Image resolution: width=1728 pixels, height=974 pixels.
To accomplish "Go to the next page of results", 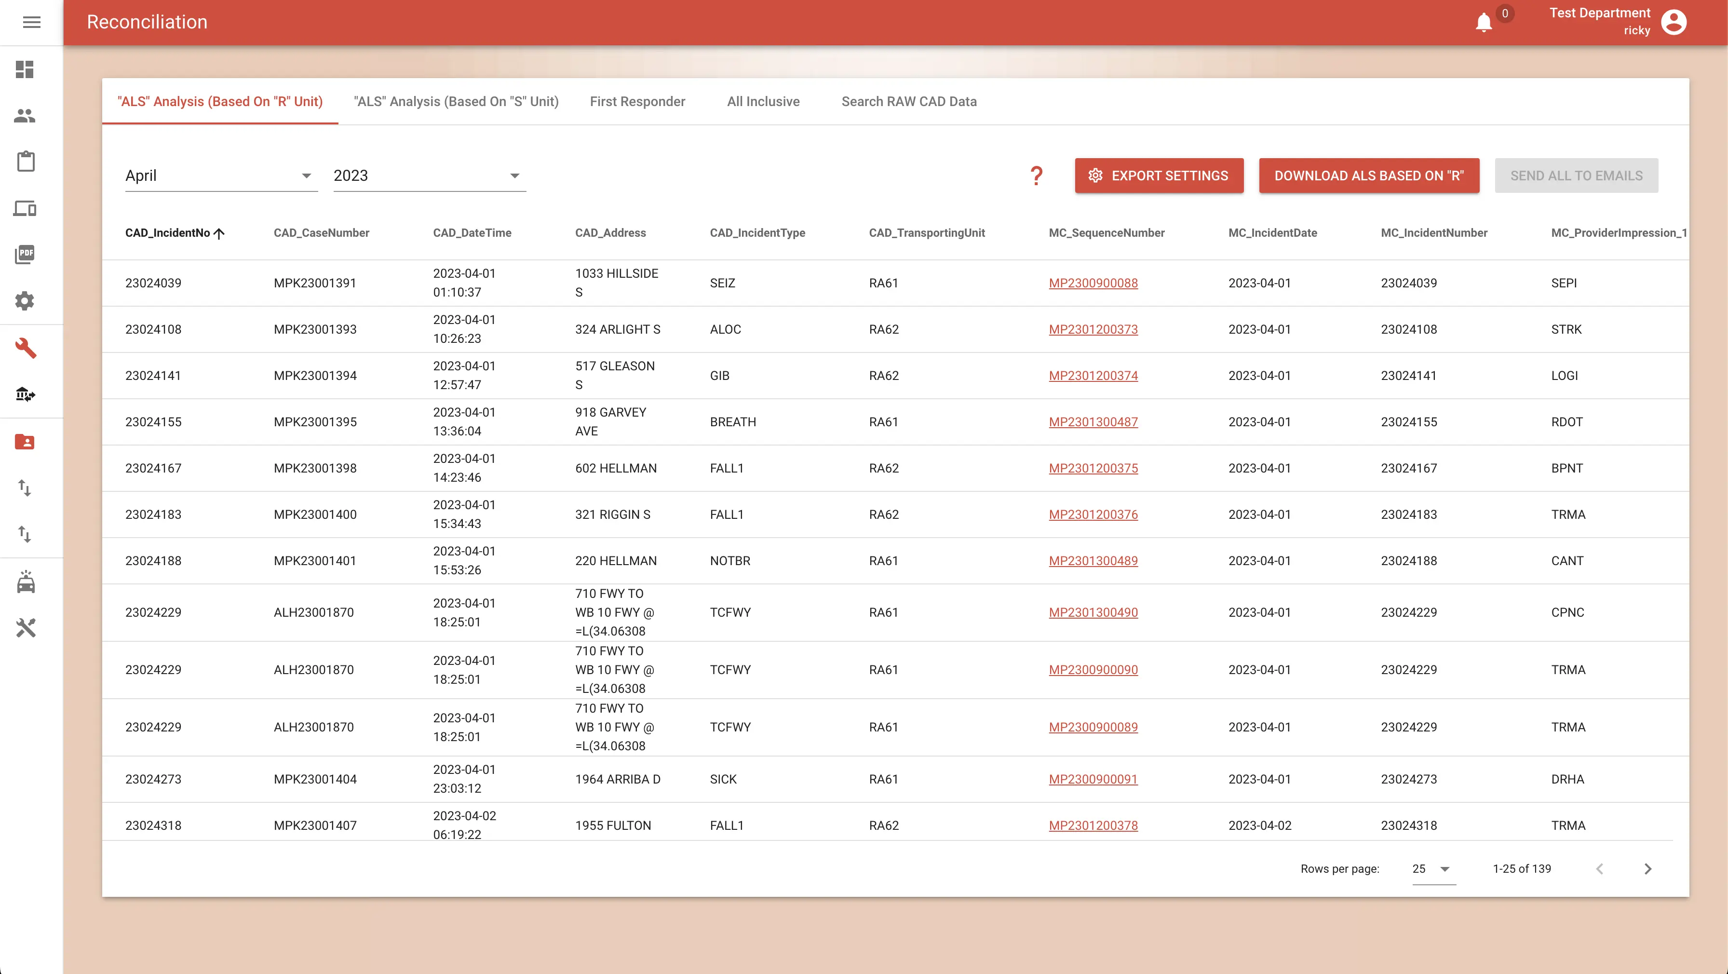I will 1647,869.
